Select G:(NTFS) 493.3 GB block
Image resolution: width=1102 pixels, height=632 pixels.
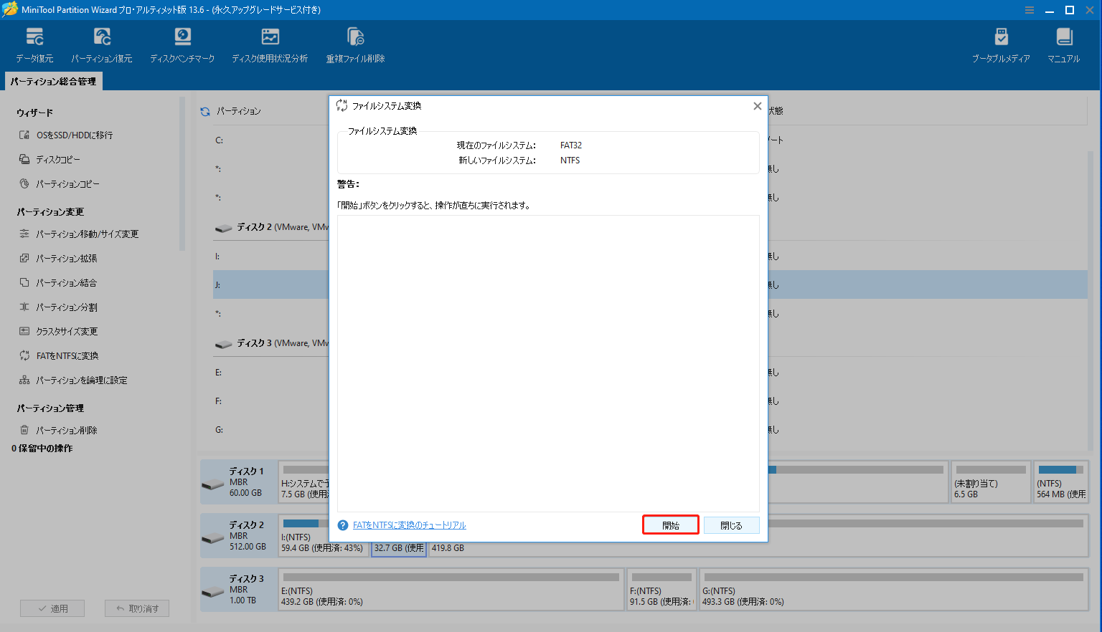click(x=894, y=589)
